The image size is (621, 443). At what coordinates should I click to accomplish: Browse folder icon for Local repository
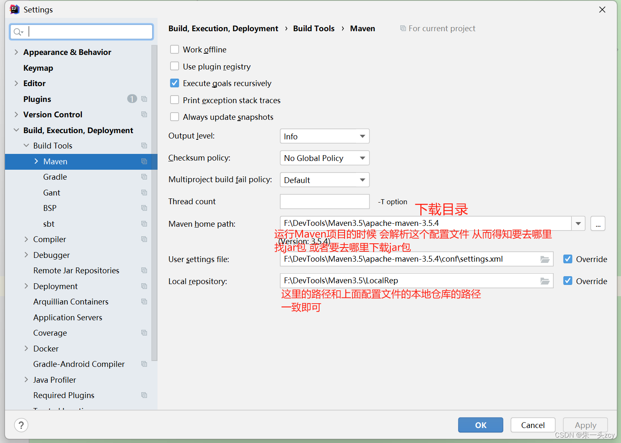tap(545, 281)
